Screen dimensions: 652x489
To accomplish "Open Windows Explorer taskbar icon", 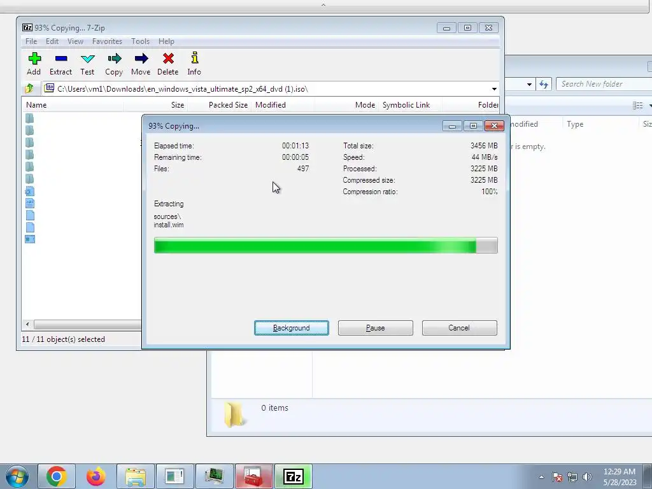I will pos(136,476).
